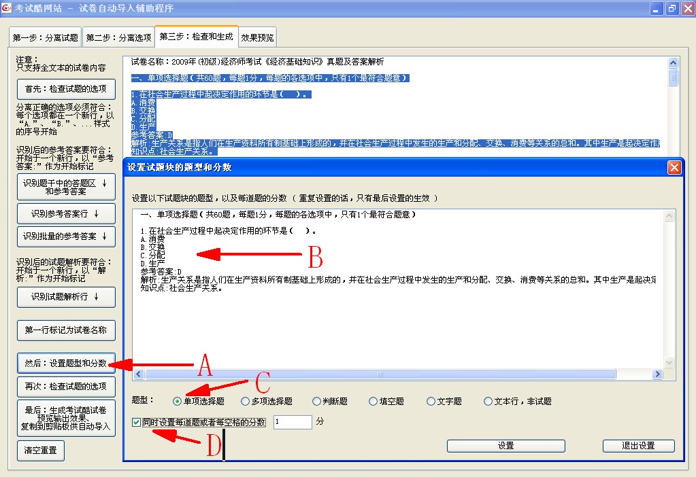Choose the 判断题 radio option
The image size is (696, 477).
316,402
